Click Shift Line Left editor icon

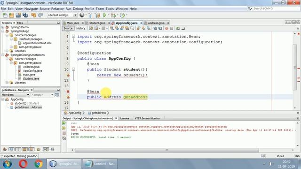(155, 28)
